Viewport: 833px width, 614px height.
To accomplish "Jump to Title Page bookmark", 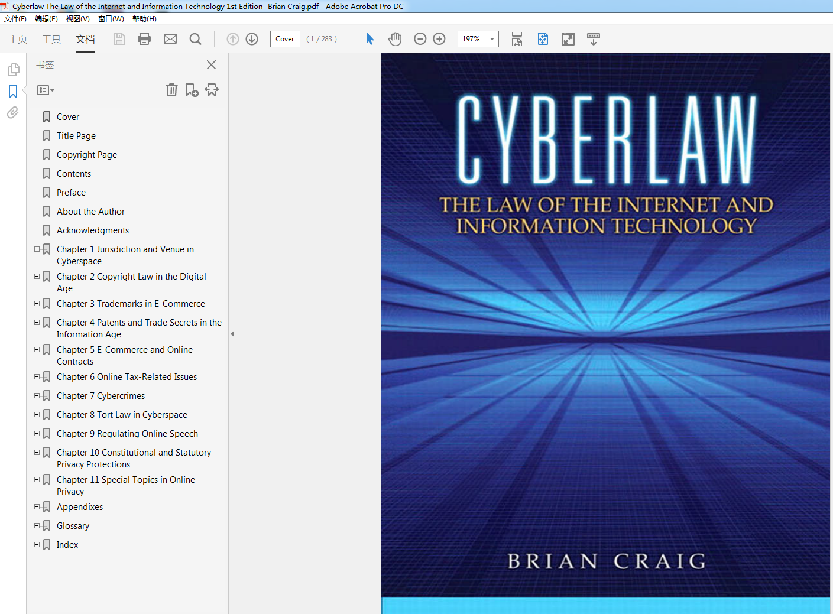I will pyautogui.click(x=76, y=136).
